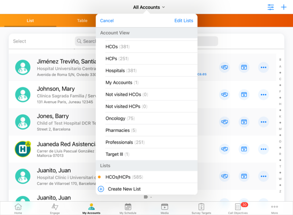
Task: Open Jones, Barry profile avatar
Action: point(23,122)
